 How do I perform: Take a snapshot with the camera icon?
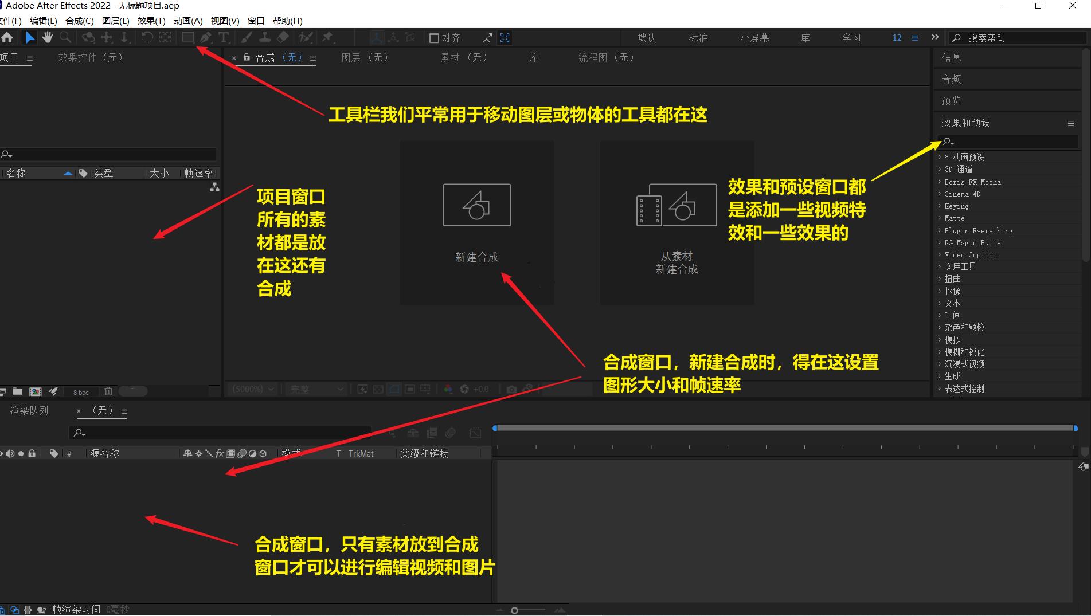pos(512,389)
